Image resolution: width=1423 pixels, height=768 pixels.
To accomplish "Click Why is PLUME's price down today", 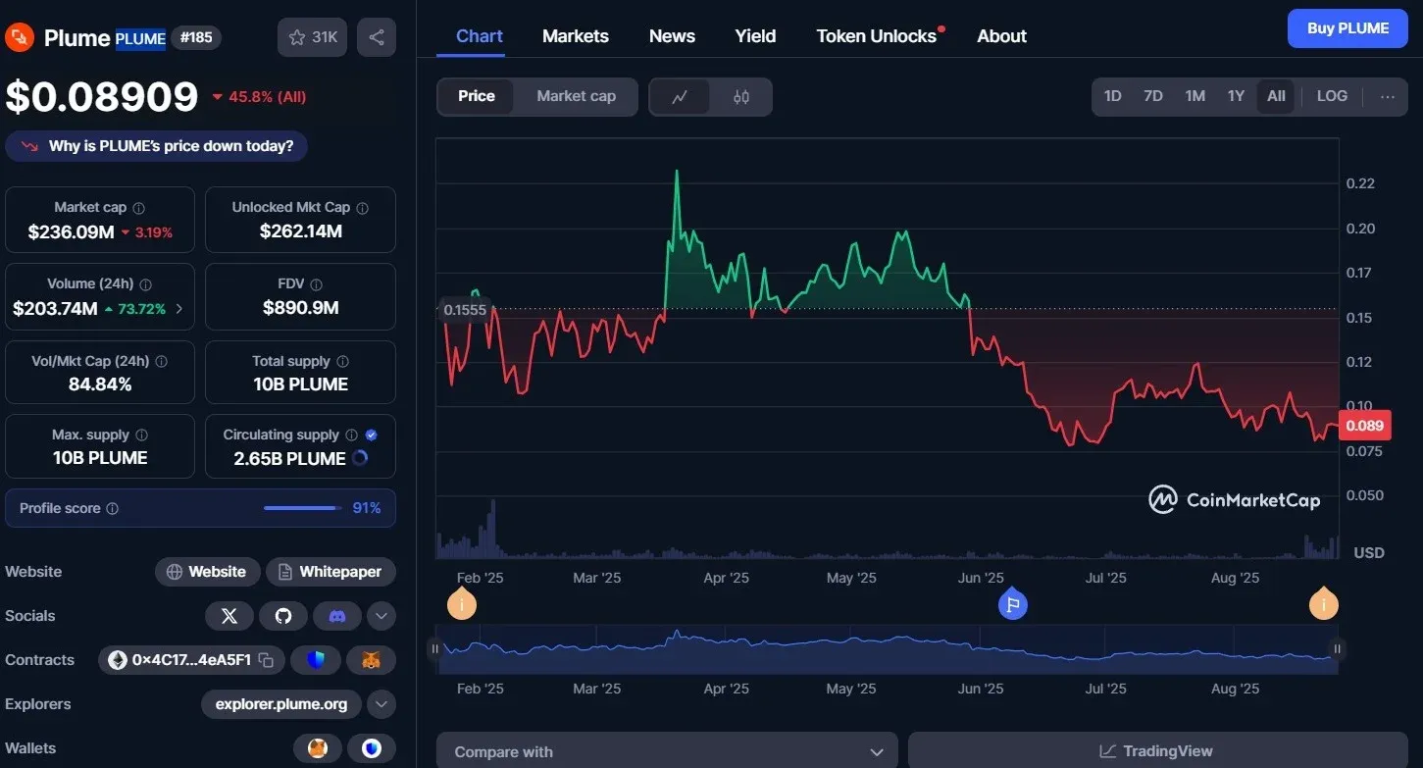I will coord(157,146).
